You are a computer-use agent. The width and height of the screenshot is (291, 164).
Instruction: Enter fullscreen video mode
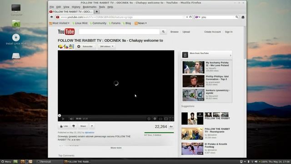pyautogui.click(x=171, y=119)
